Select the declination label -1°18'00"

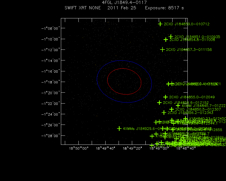point(51,82)
